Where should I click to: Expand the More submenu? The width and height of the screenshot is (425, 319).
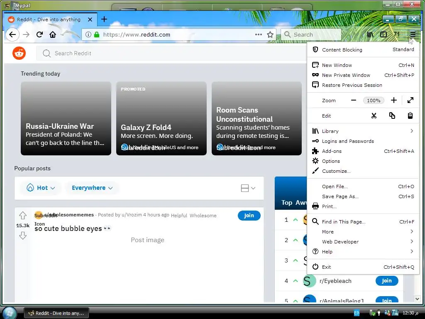click(x=363, y=232)
